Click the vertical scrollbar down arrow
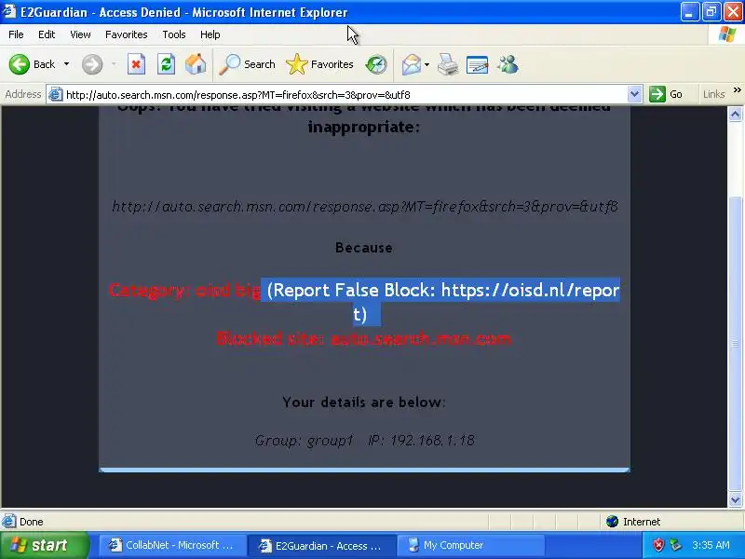 tap(735, 499)
